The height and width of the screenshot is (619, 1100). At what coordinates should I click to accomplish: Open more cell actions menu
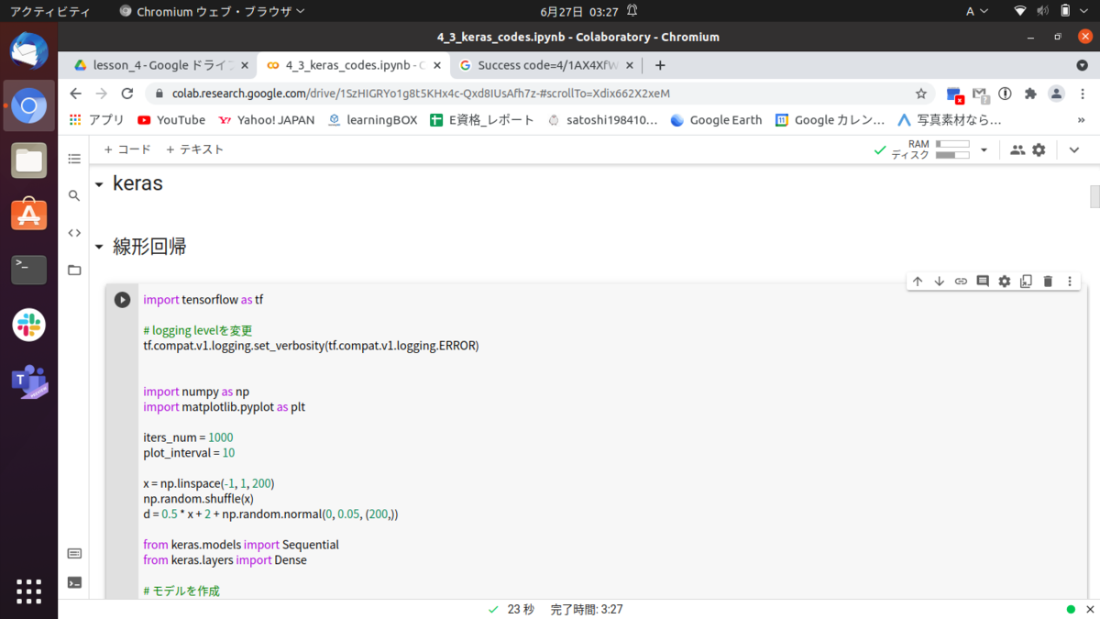coord(1070,282)
